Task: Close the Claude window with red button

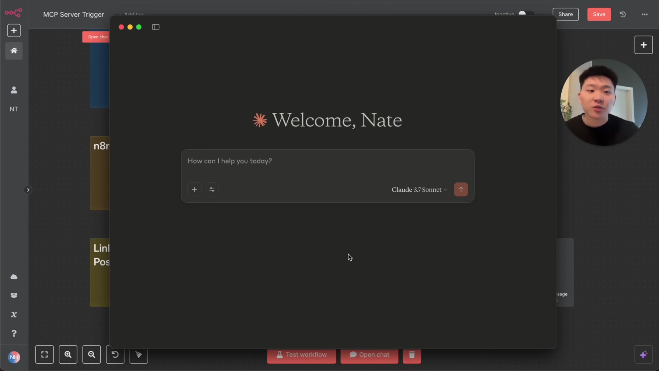Action: 121,27
